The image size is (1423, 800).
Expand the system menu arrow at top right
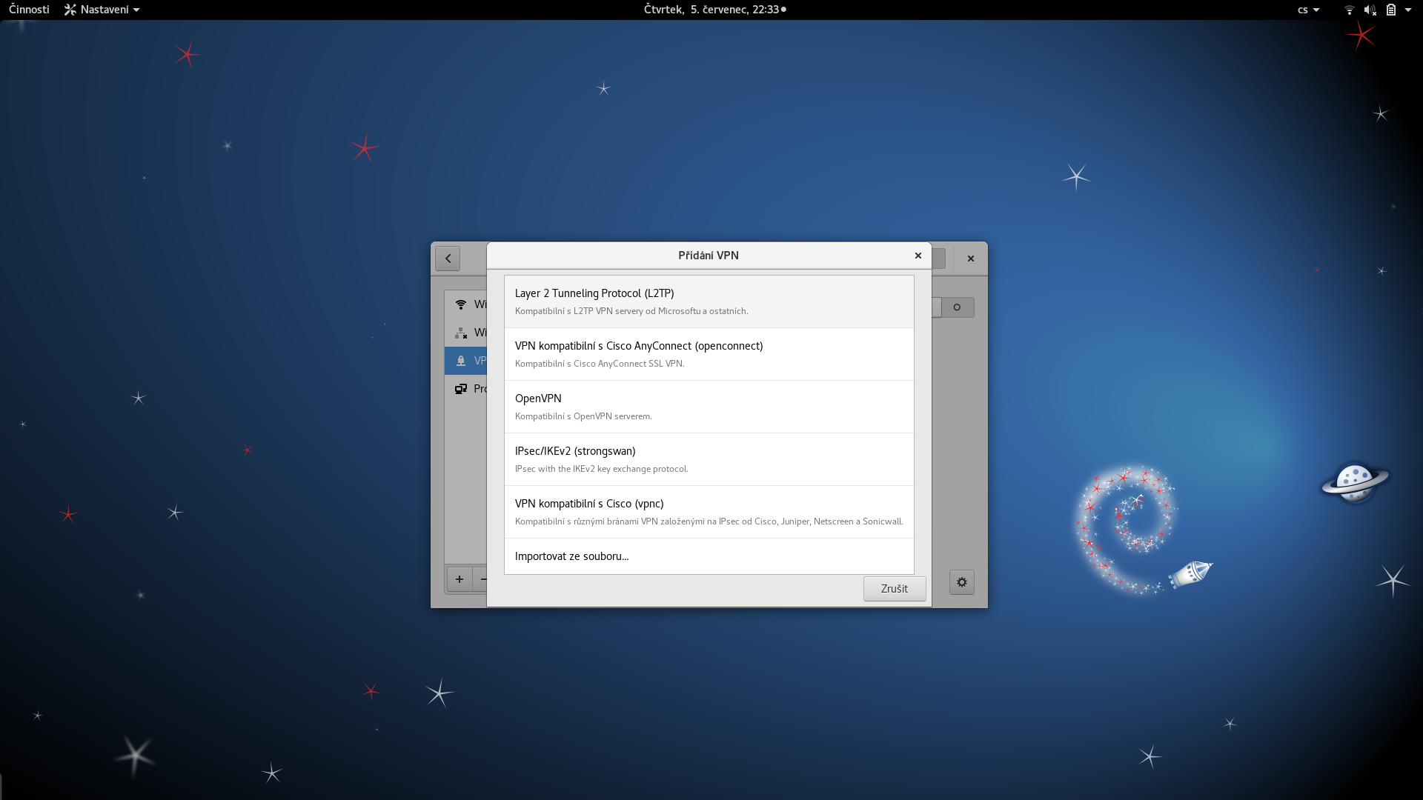click(x=1408, y=10)
